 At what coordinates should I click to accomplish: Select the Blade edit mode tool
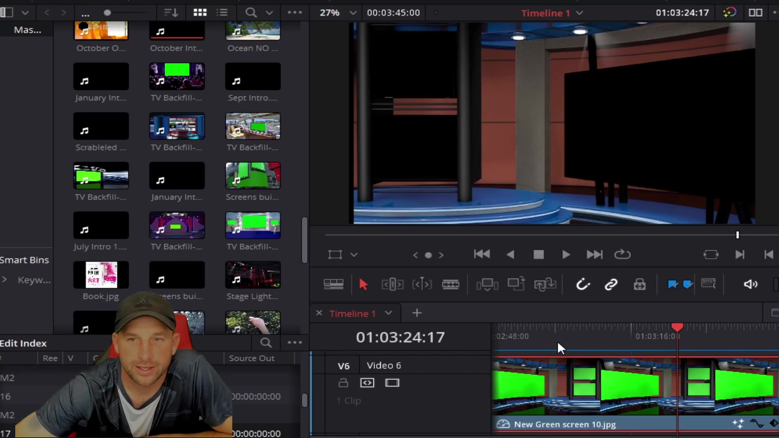click(x=451, y=284)
